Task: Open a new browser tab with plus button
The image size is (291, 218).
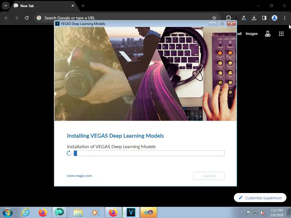Action: (83, 6)
